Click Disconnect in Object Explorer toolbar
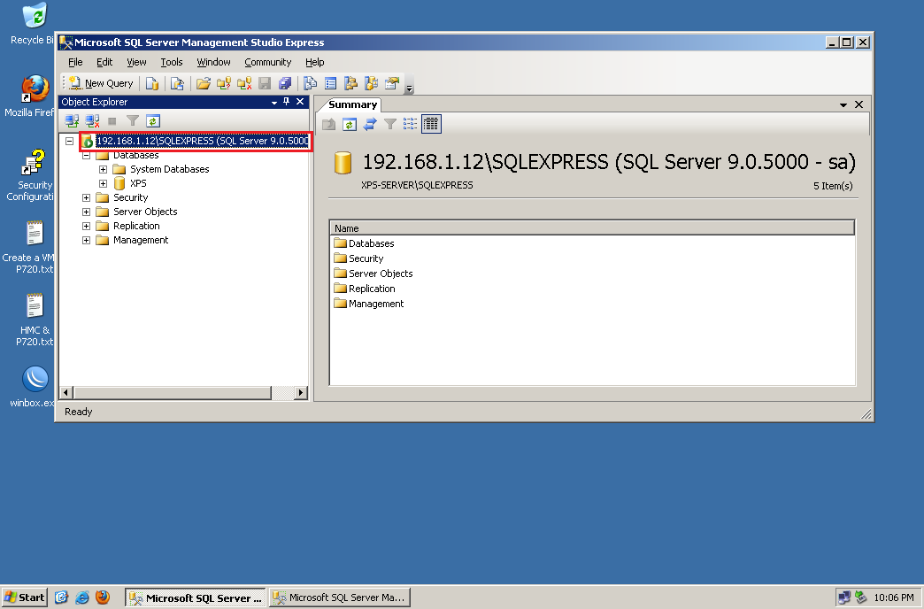 (93, 121)
